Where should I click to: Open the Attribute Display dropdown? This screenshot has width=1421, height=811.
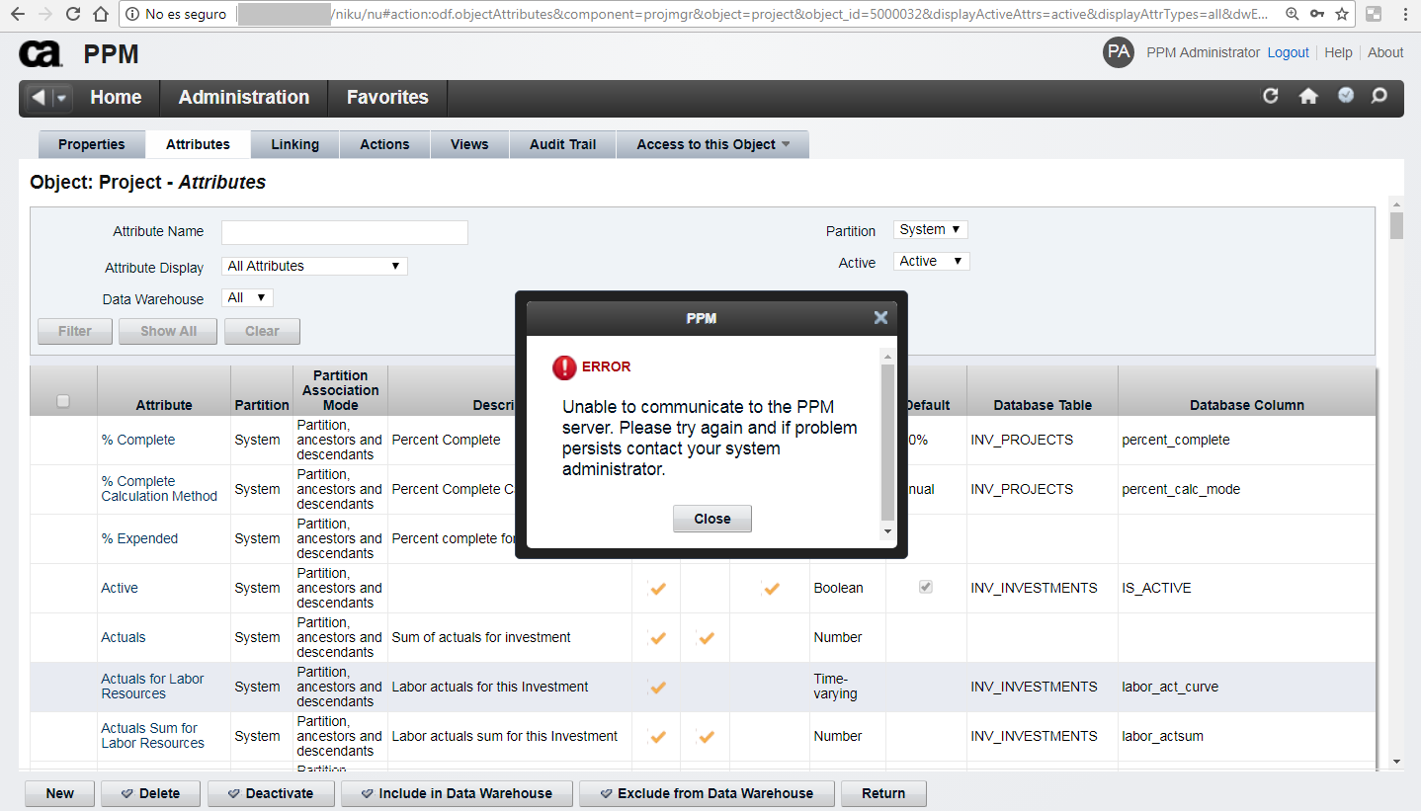coord(314,266)
